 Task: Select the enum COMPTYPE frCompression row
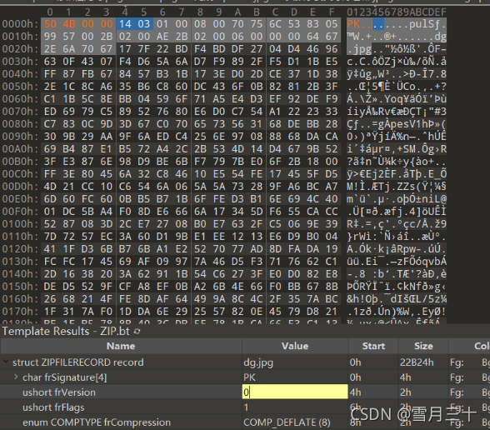97,422
